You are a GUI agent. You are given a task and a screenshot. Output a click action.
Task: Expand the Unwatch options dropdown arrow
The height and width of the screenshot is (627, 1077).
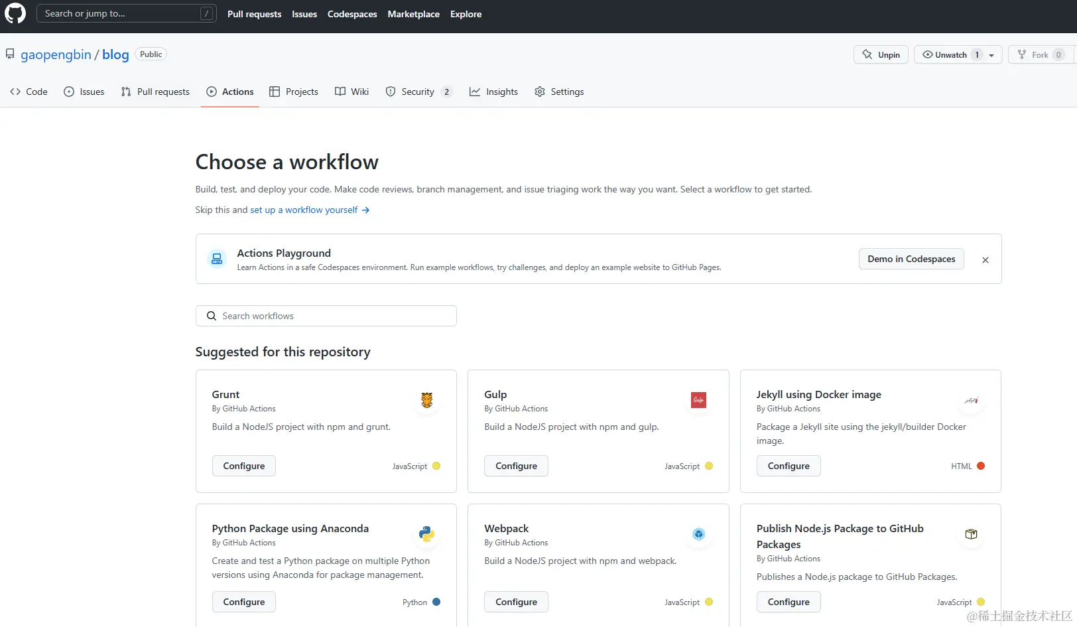[991, 55]
